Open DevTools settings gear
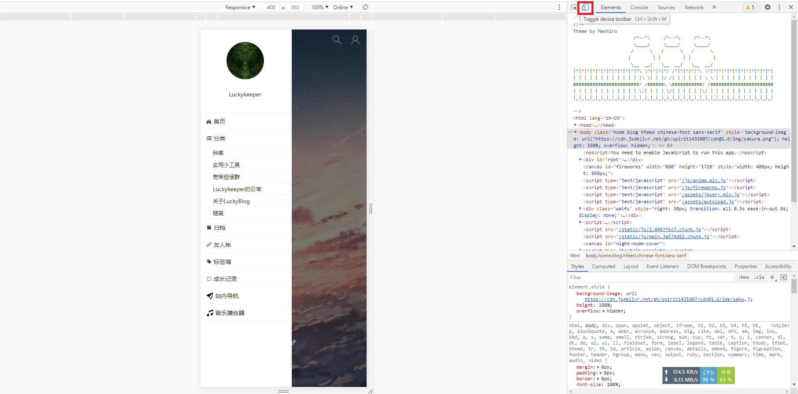Screen dimensions: 798x394 [768, 7]
